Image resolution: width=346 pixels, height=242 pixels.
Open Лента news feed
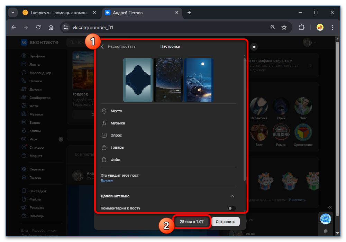(31, 64)
